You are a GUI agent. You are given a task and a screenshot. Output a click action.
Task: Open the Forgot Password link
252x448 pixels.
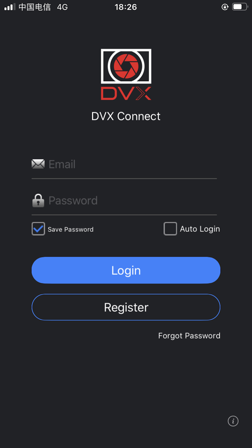189,335
